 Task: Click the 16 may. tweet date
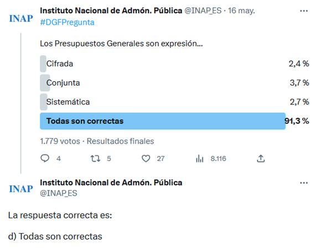(241, 10)
